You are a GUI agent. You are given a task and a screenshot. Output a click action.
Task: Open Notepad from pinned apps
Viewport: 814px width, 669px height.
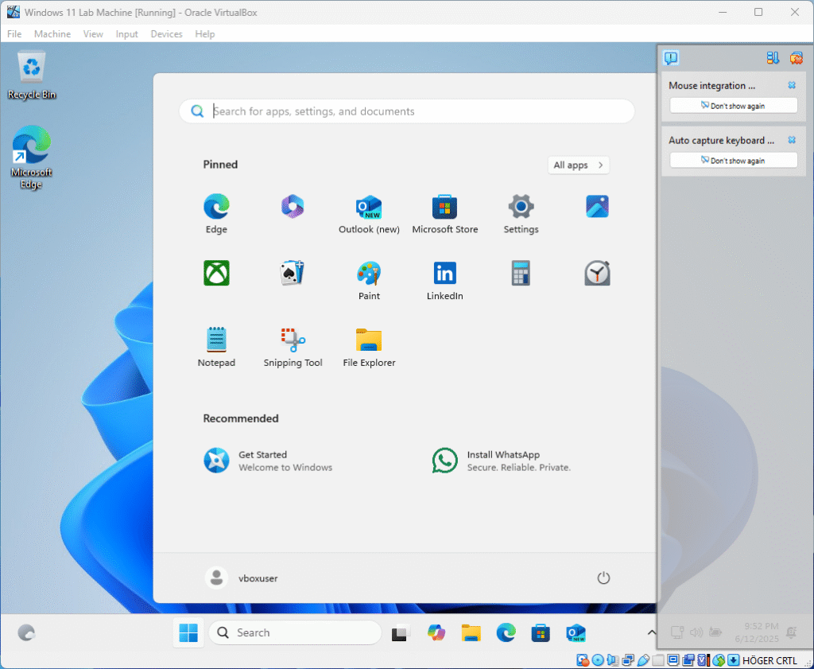(x=216, y=347)
